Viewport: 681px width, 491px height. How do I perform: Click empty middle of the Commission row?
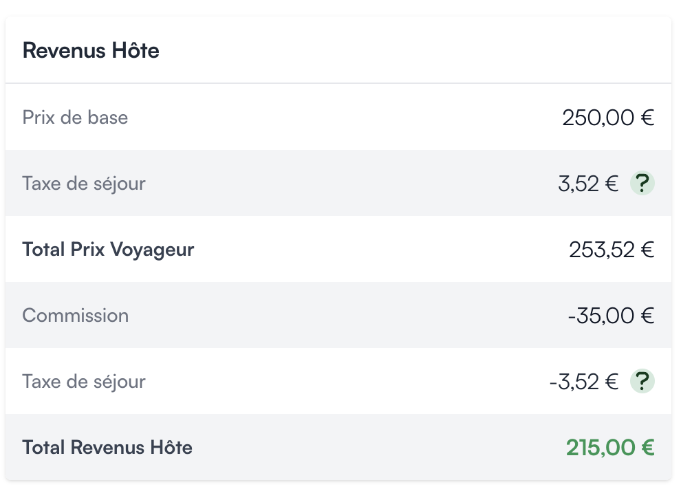click(338, 315)
